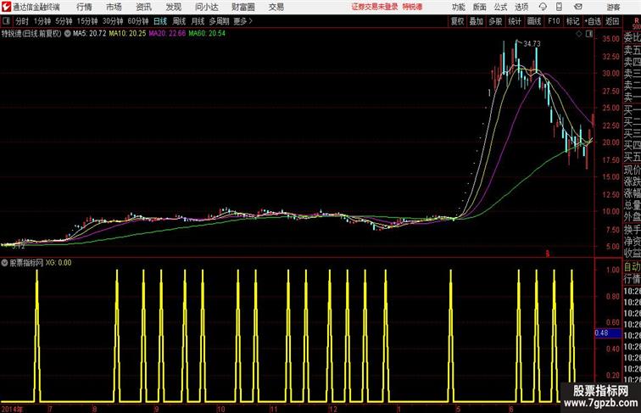641x413 pixels.
Task: Click the 画线 drawing tool button
Action: coord(534,21)
